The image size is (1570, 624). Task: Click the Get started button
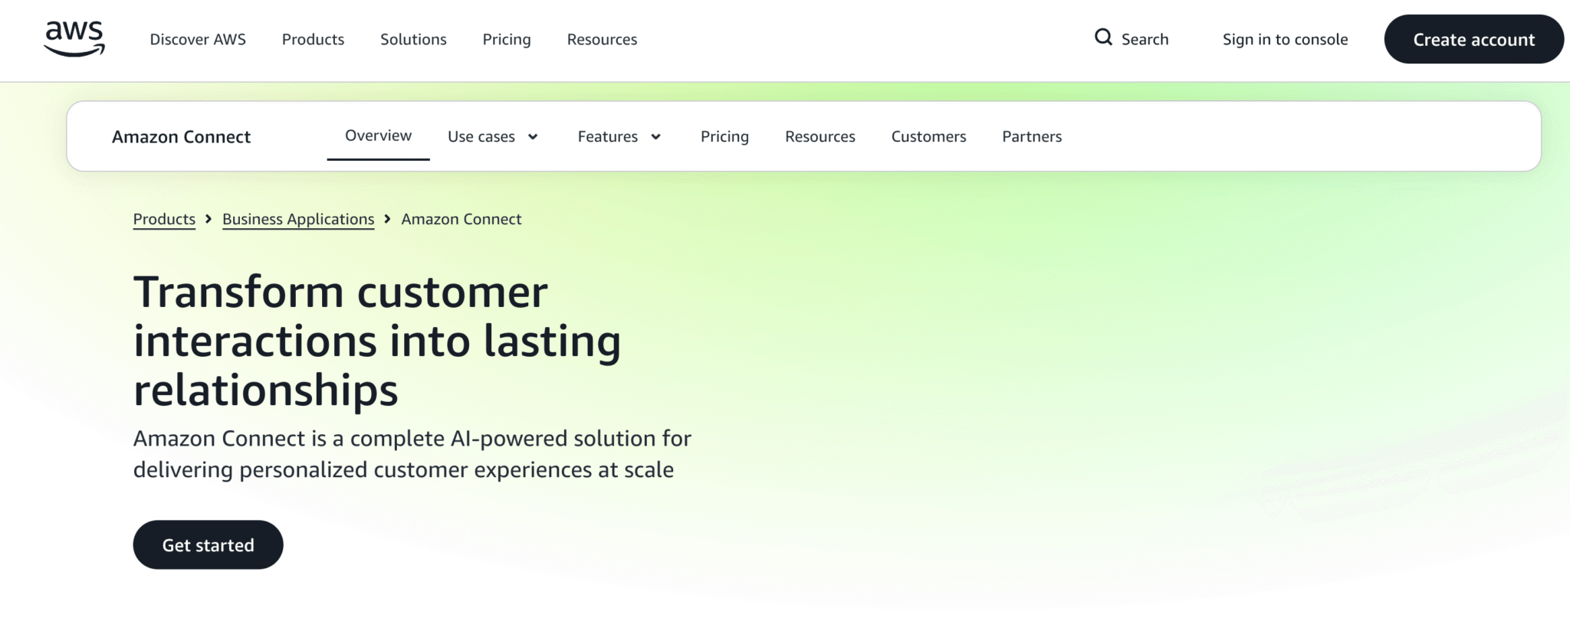[x=208, y=544]
